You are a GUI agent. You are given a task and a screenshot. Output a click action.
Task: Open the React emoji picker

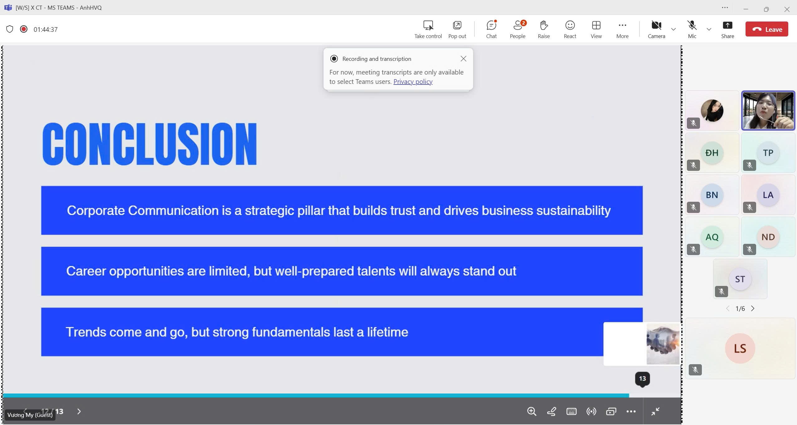[570, 29]
